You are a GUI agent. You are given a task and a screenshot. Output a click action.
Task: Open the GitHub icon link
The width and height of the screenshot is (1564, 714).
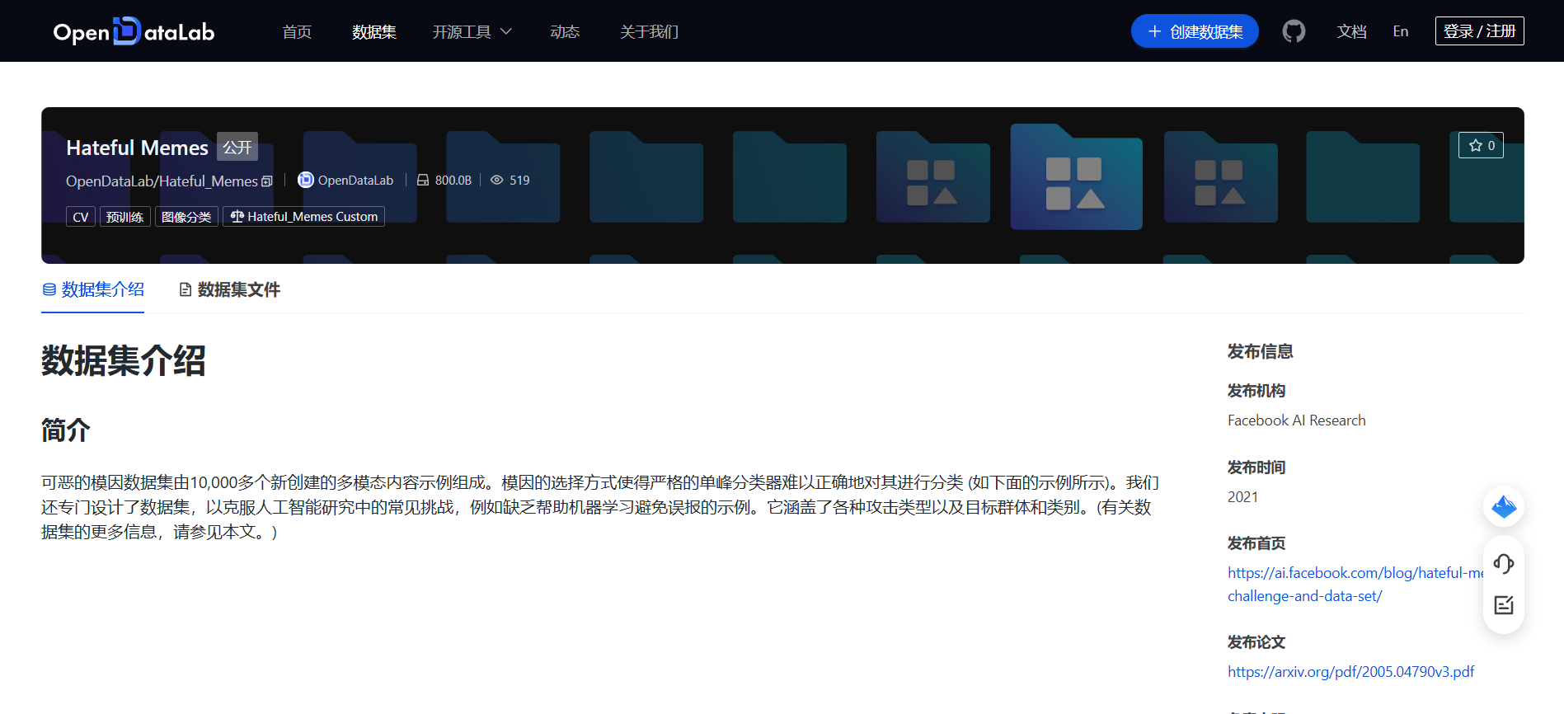1294,31
